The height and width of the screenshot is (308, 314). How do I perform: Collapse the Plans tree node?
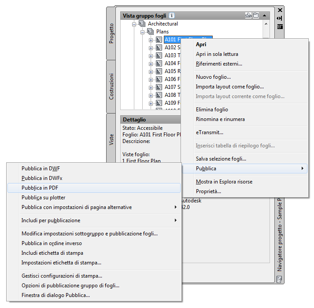click(x=142, y=32)
